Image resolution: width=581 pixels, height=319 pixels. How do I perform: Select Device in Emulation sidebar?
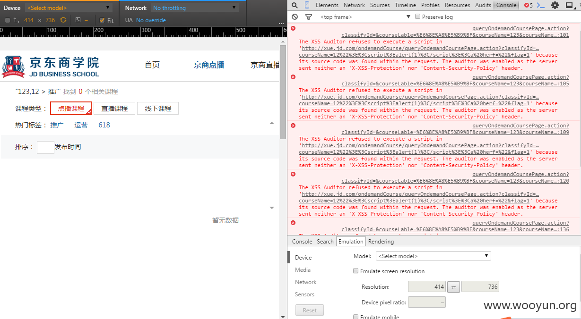click(x=304, y=258)
